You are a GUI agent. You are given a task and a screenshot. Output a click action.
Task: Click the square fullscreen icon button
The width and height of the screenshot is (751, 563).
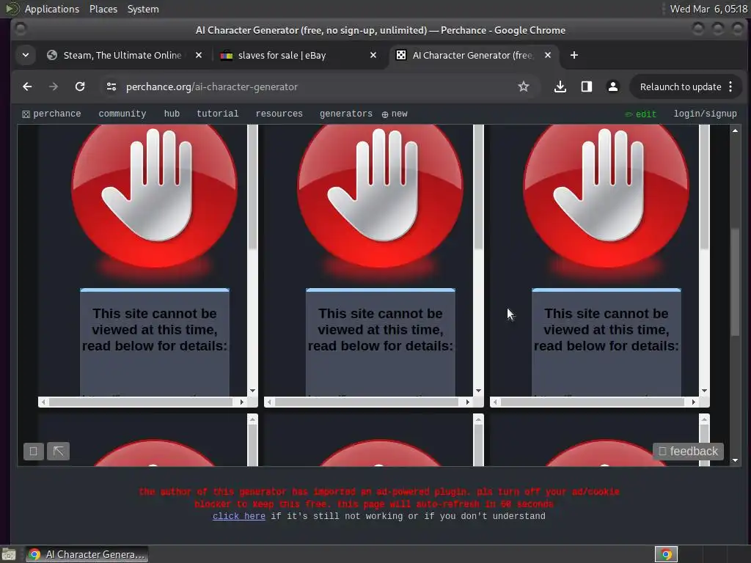(x=34, y=451)
